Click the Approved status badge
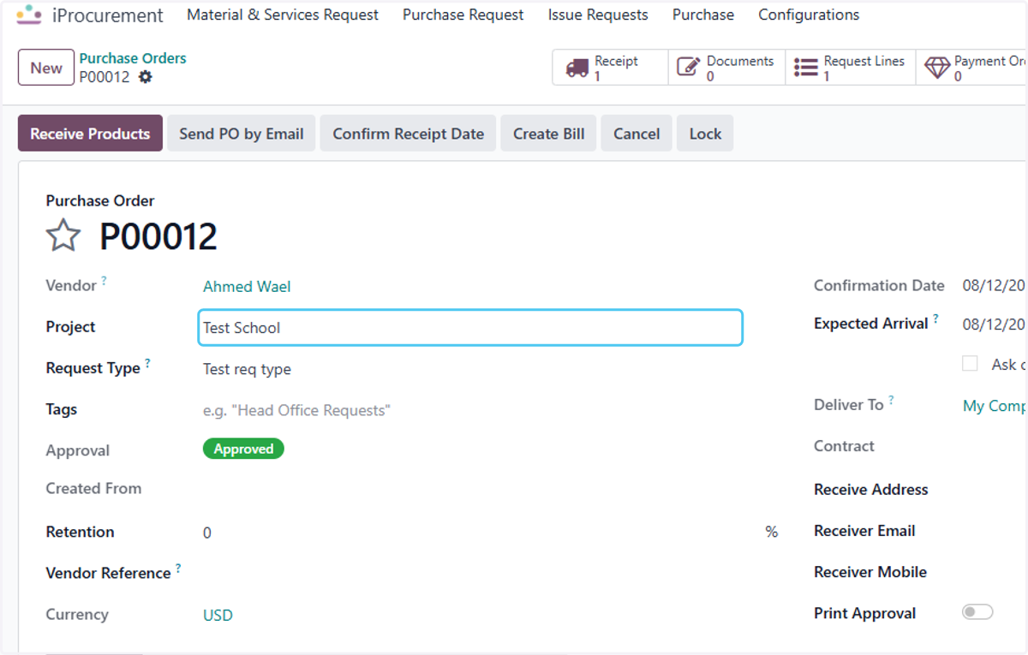 243,449
